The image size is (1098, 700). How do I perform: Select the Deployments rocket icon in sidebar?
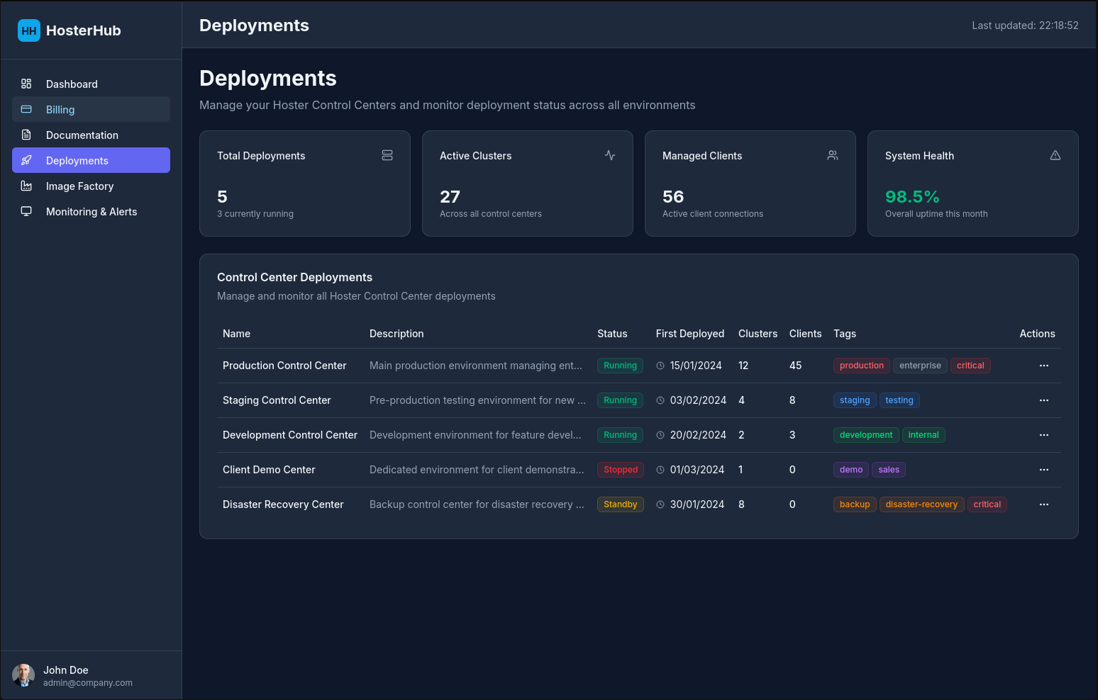[x=26, y=160]
